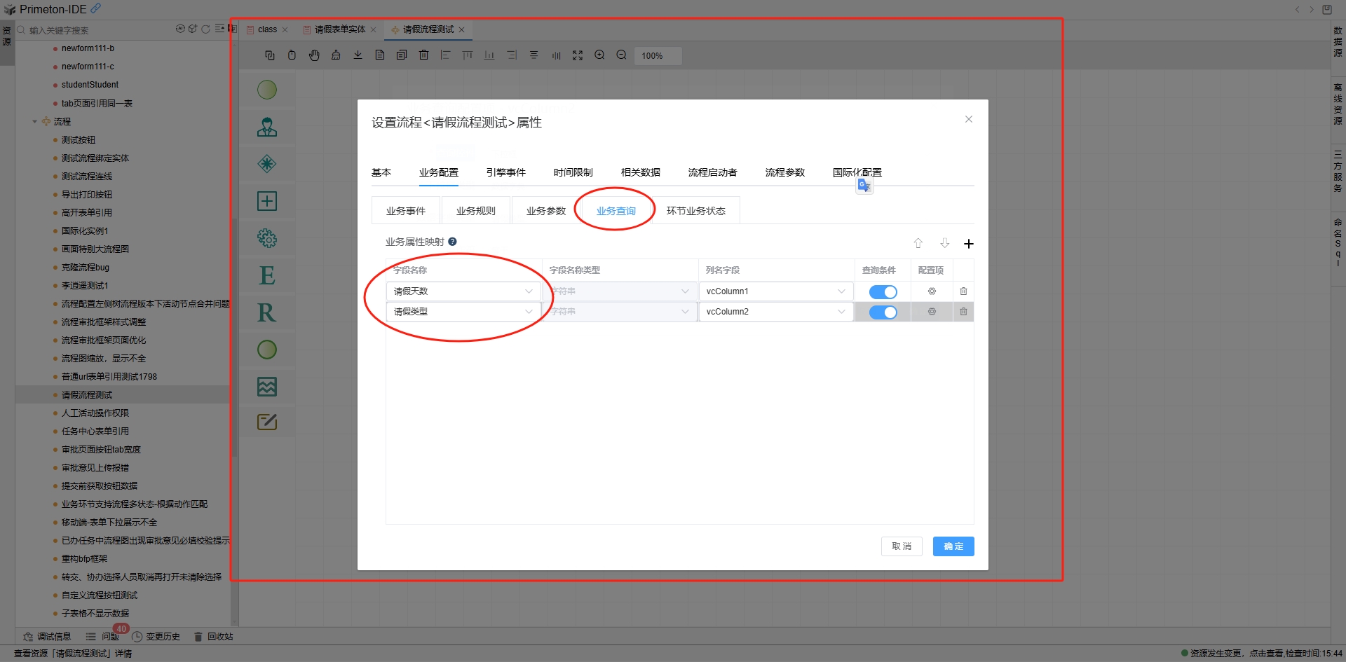Select the hand pan tool in toolbar
Viewport: 1346px width, 662px height.
point(314,55)
